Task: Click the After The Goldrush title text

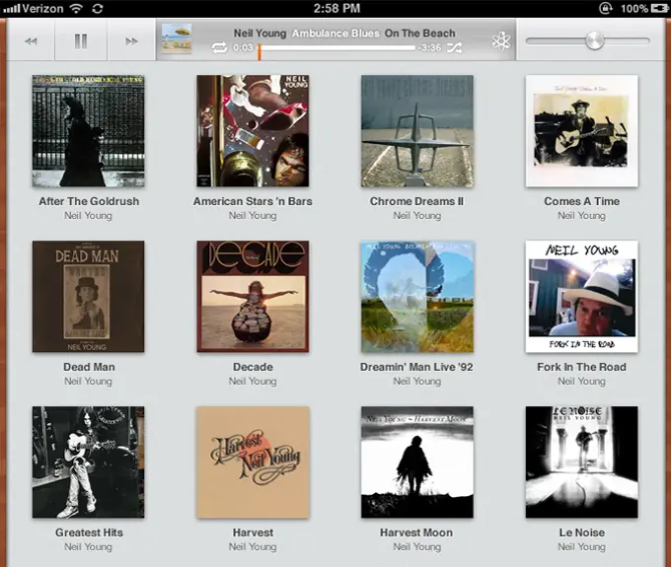Action: tap(89, 201)
